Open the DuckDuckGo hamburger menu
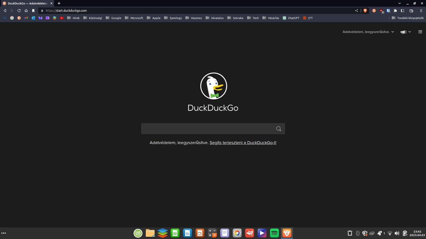This screenshot has width=426, height=239. click(420, 32)
